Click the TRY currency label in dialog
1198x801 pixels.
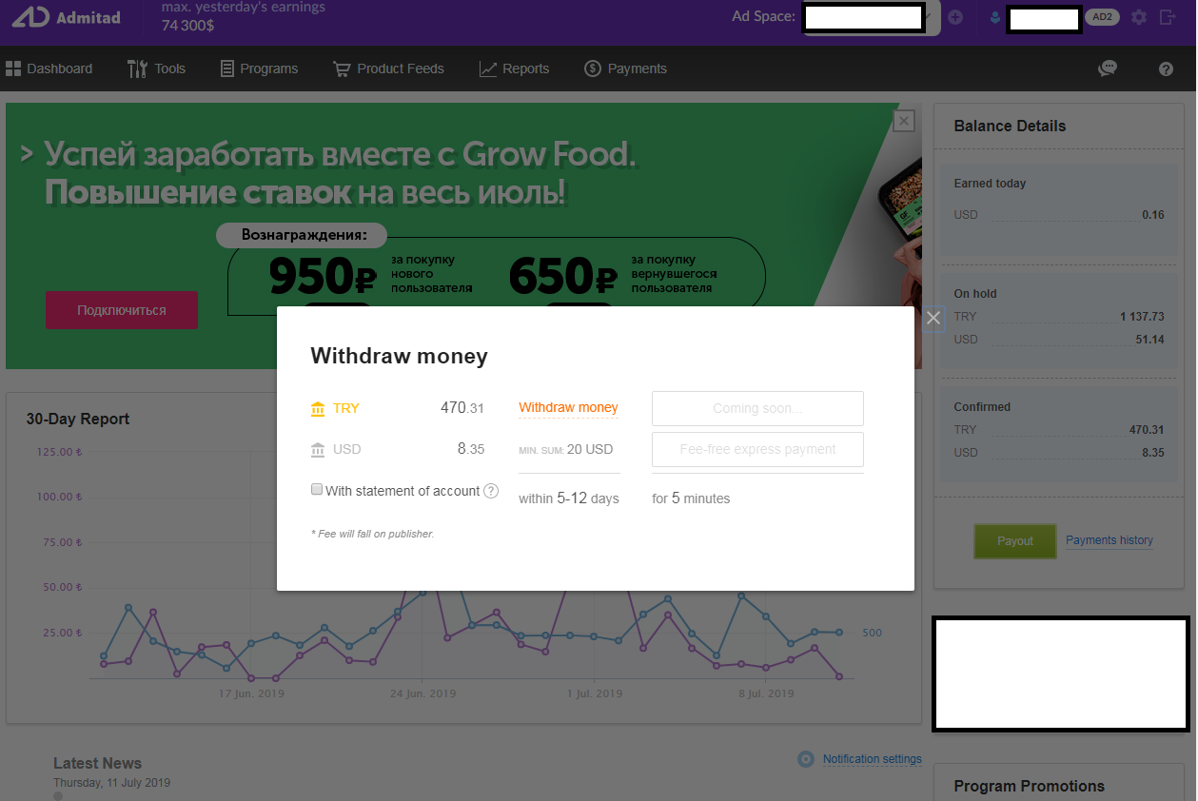click(x=346, y=408)
